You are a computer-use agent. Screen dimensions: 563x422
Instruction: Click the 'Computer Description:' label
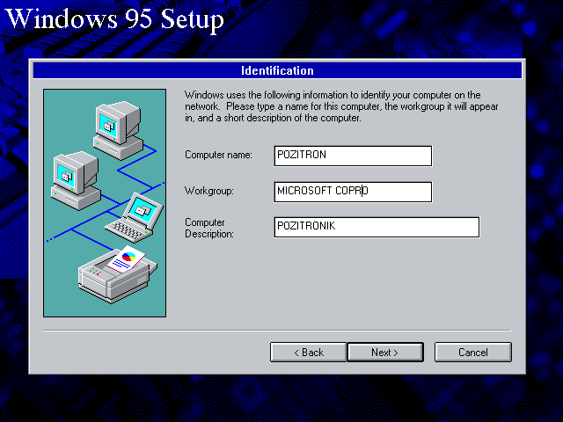209,228
